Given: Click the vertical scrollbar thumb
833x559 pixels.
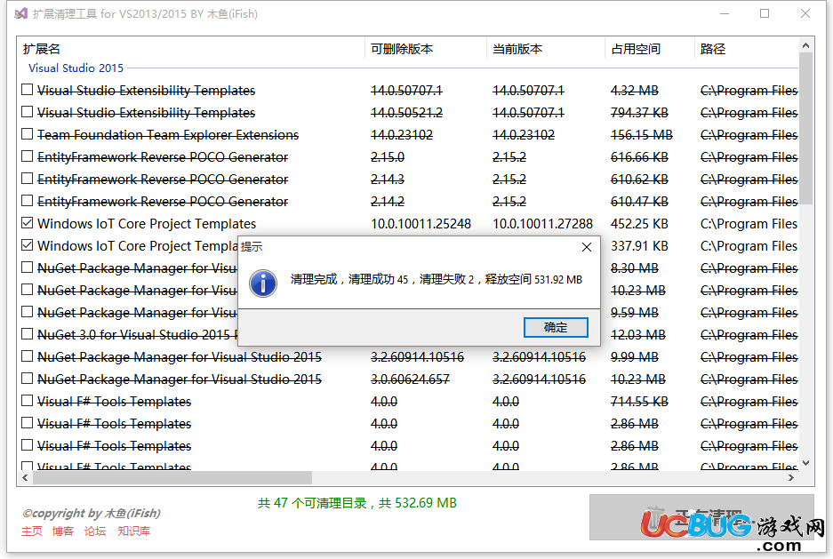Looking at the screenshot, I should pos(806,129).
